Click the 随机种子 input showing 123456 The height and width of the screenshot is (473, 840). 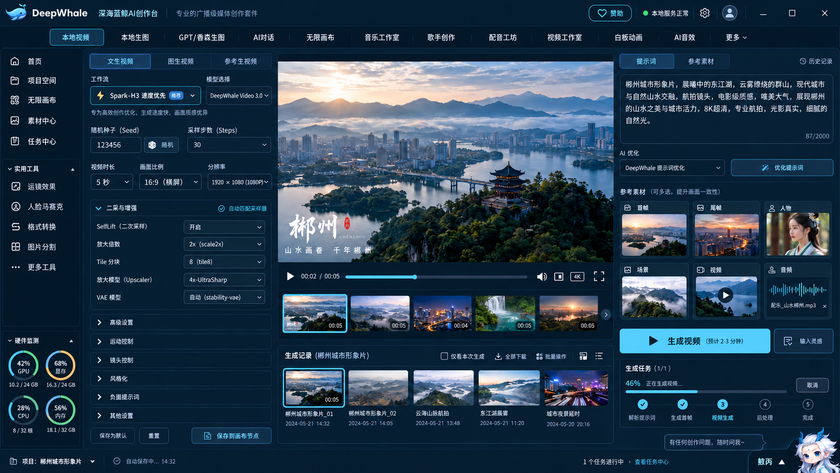(x=116, y=145)
